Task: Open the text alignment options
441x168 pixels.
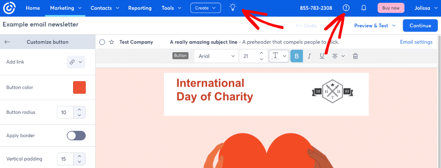Action: tap(338, 56)
